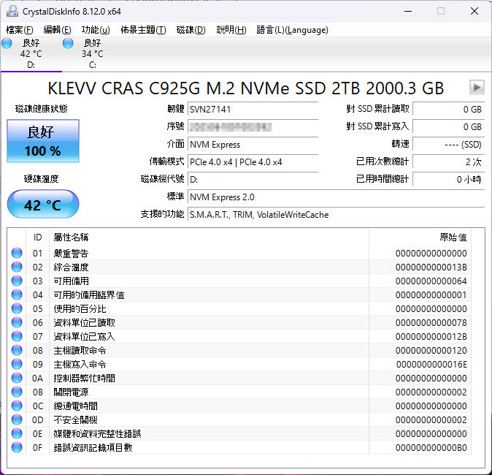This screenshot has height=475, width=492.
Task: Open the 功能(u) menu
Action: click(x=96, y=30)
